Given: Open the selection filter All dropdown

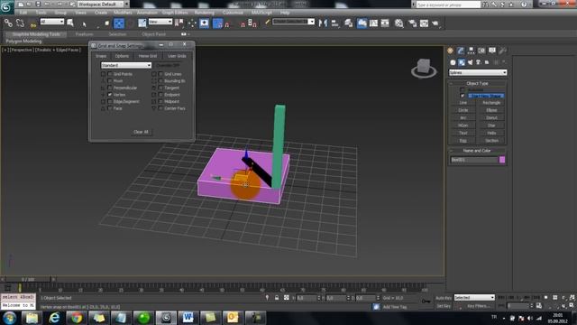Looking at the screenshot, I should click(x=52, y=22).
